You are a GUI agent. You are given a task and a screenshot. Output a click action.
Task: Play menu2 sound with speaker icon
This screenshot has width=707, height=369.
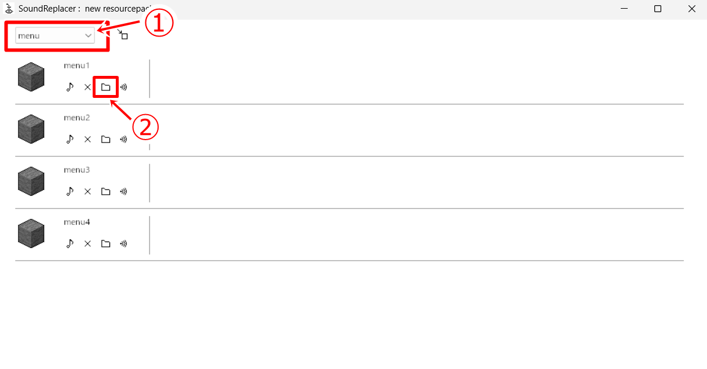pyautogui.click(x=123, y=140)
